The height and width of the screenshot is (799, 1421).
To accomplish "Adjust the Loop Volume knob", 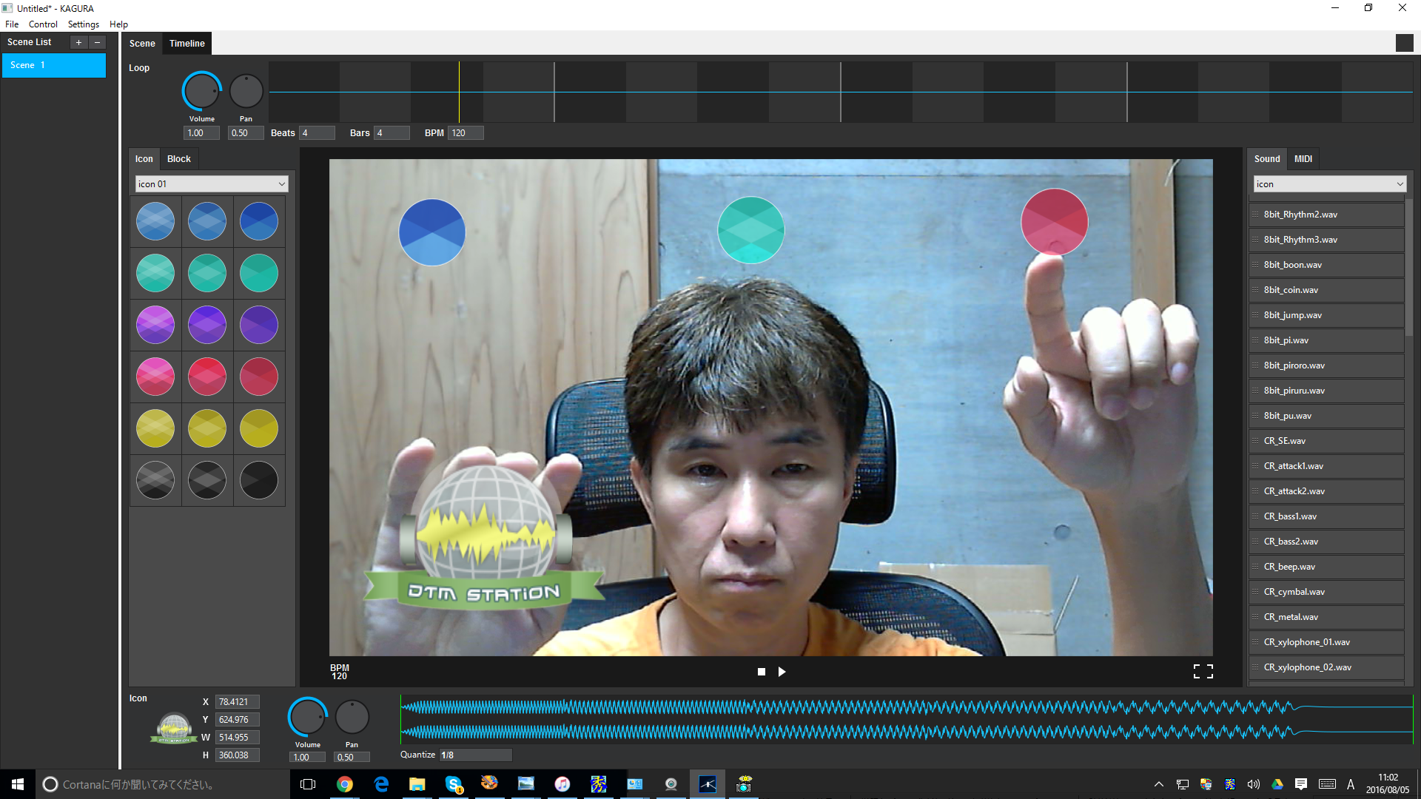I will coord(201,91).
